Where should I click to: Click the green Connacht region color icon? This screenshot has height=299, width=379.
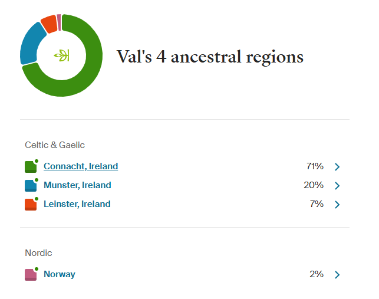(x=31, y=167)
